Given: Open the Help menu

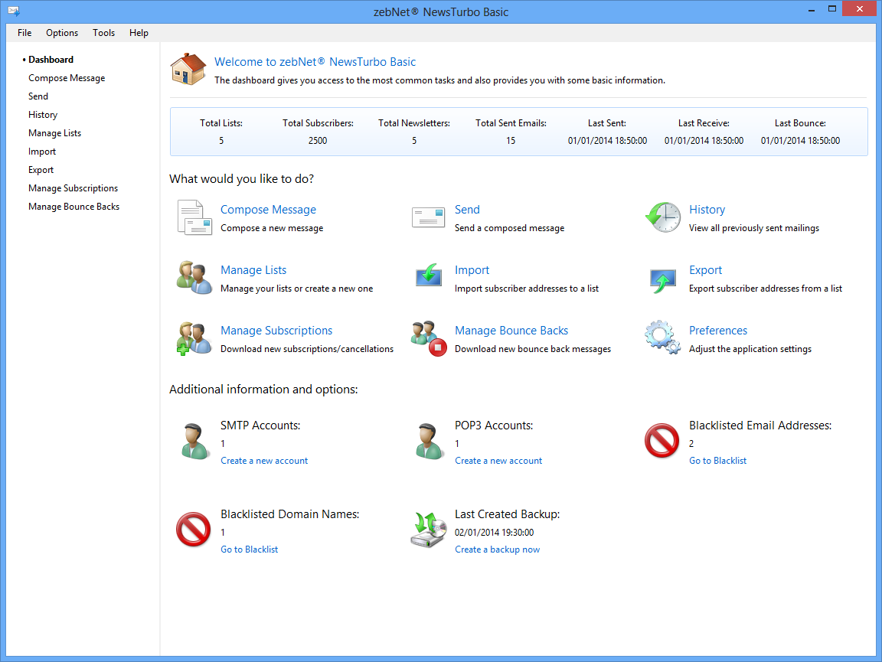Looking at the screenshot, I should click(x=139, y=33).
